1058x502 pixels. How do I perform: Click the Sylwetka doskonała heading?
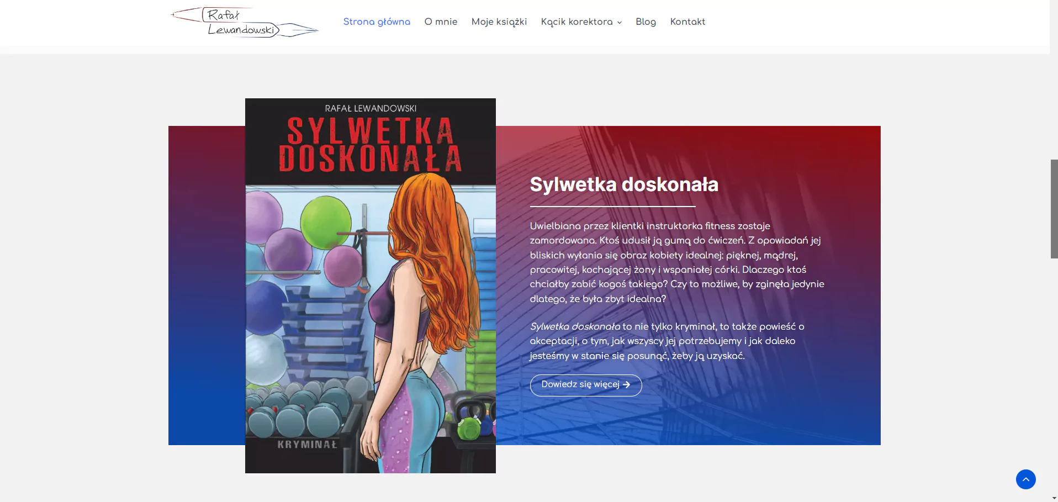coord(624,184)
